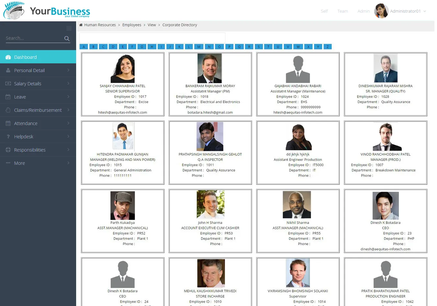Image resolution: width=437 pixels, height=306 pixels.
Task: Open the Administrator01 account dropdown arrow
Action: point(425,11)
